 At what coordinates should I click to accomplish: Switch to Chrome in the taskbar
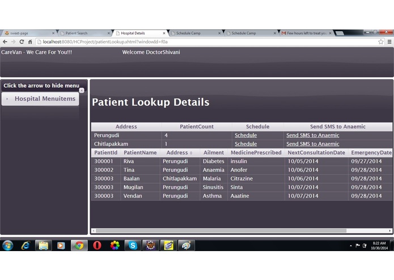pyautogui.click(x=79, y=245)
